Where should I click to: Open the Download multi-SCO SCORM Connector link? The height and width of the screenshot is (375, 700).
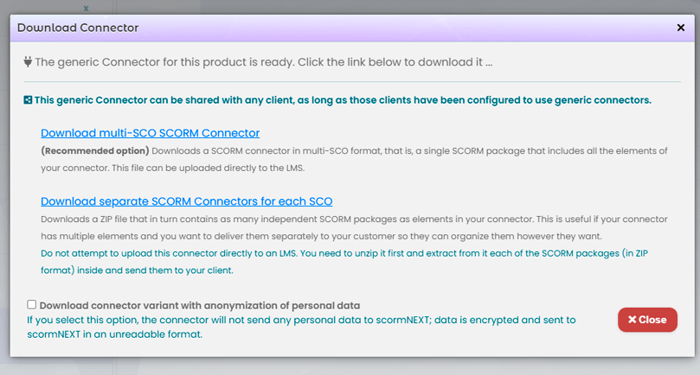[x=150, y=133]
